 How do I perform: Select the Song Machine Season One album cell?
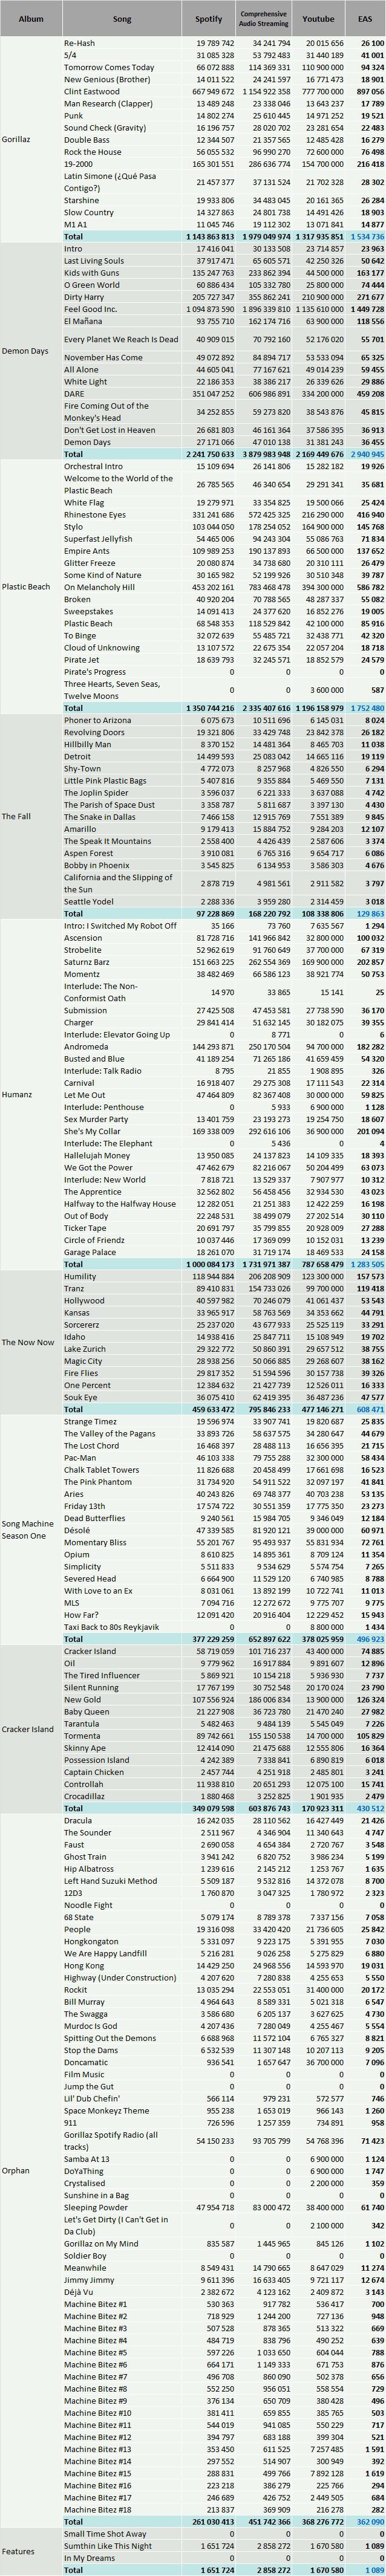click(30, 1530)
